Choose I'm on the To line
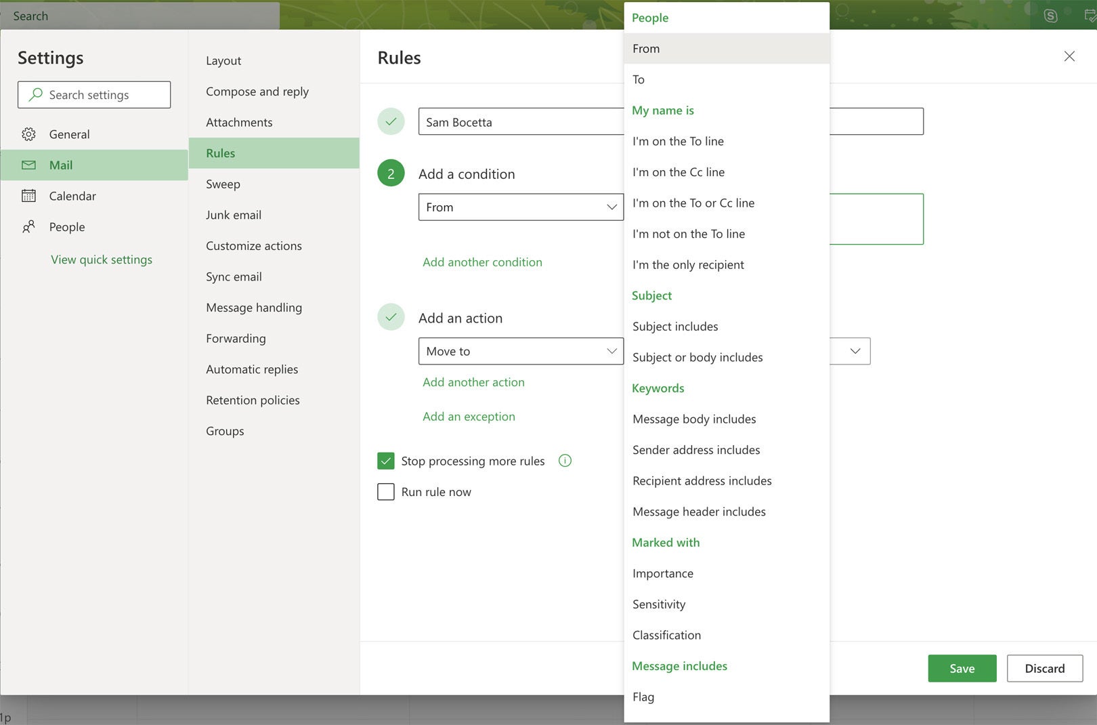Image resolution: width=1097 pixels, height=725 pixels. [727, 141]
